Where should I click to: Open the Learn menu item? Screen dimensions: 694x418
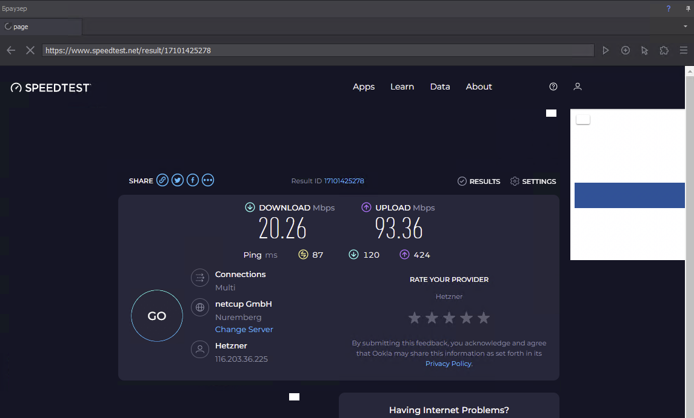[x=402, y=87]
